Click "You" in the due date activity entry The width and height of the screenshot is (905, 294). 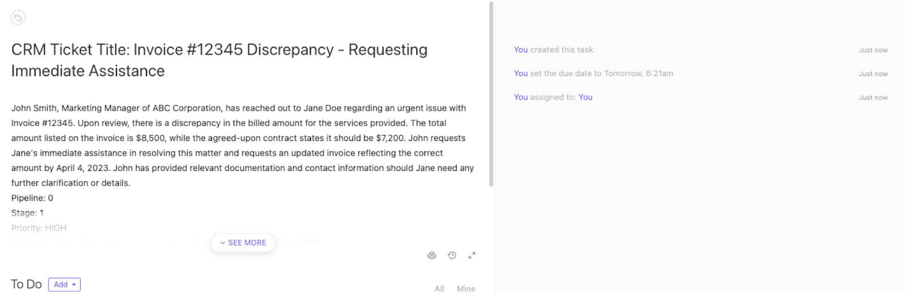pos(520,73)
